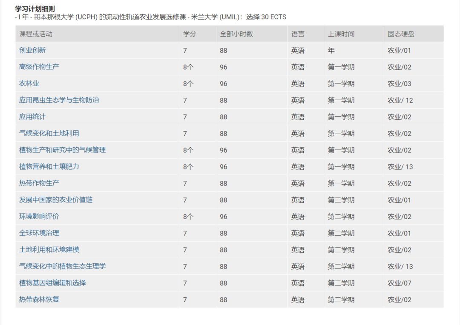Open the 气候变化和土地利用 course link

(x=49, y=133)
